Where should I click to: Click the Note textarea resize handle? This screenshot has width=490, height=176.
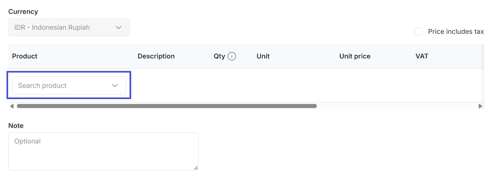coord(196,168)
